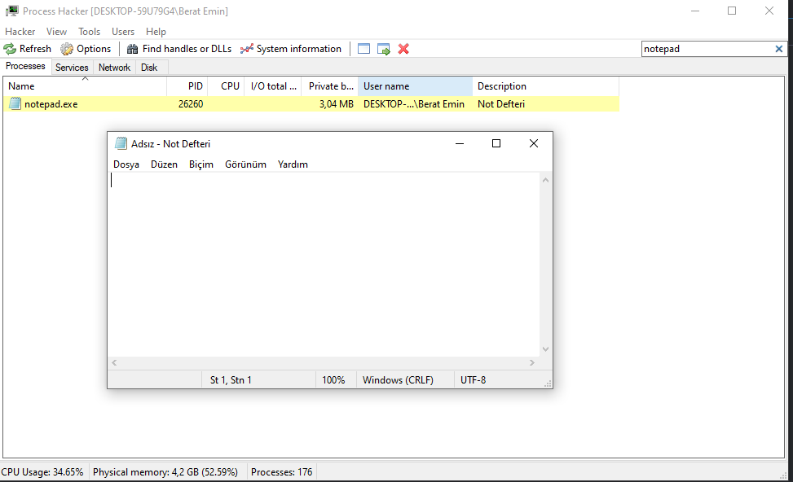793x482 pixels.
Task: Open the Users menu
Action: click(123, 31)
